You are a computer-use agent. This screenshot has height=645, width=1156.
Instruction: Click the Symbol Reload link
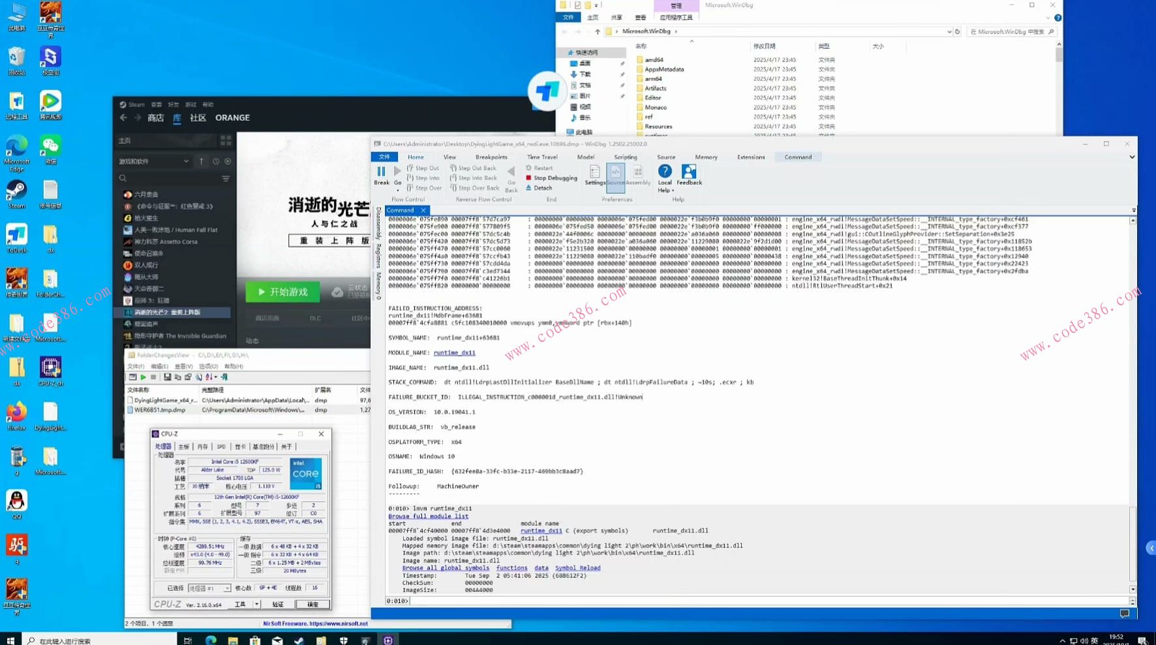click(x=578, y=568)
